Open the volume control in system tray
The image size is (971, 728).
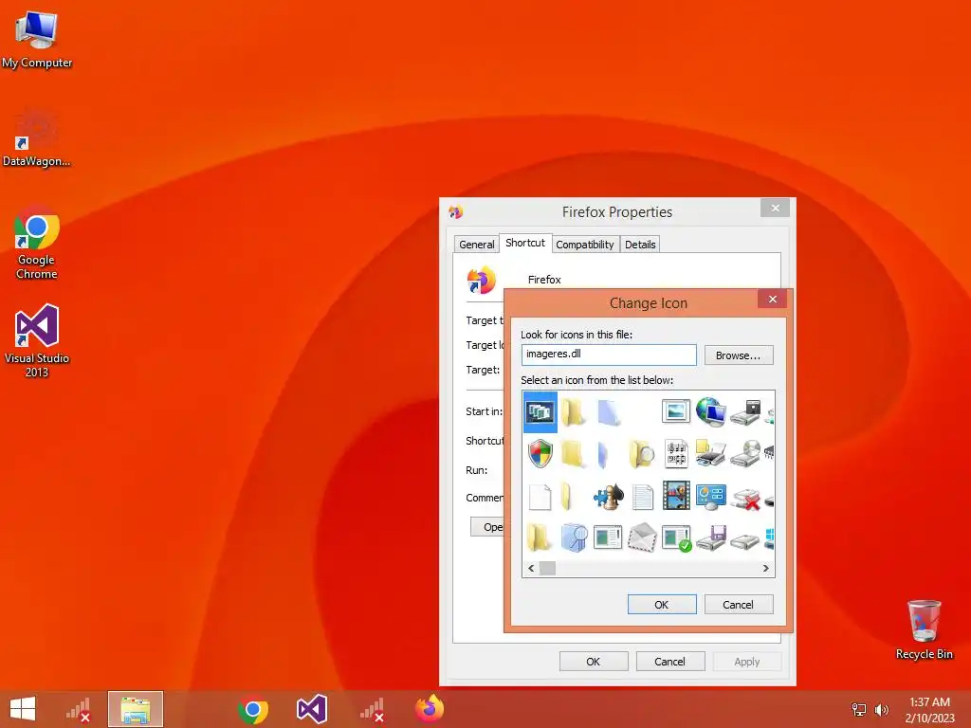pos(881,710)
